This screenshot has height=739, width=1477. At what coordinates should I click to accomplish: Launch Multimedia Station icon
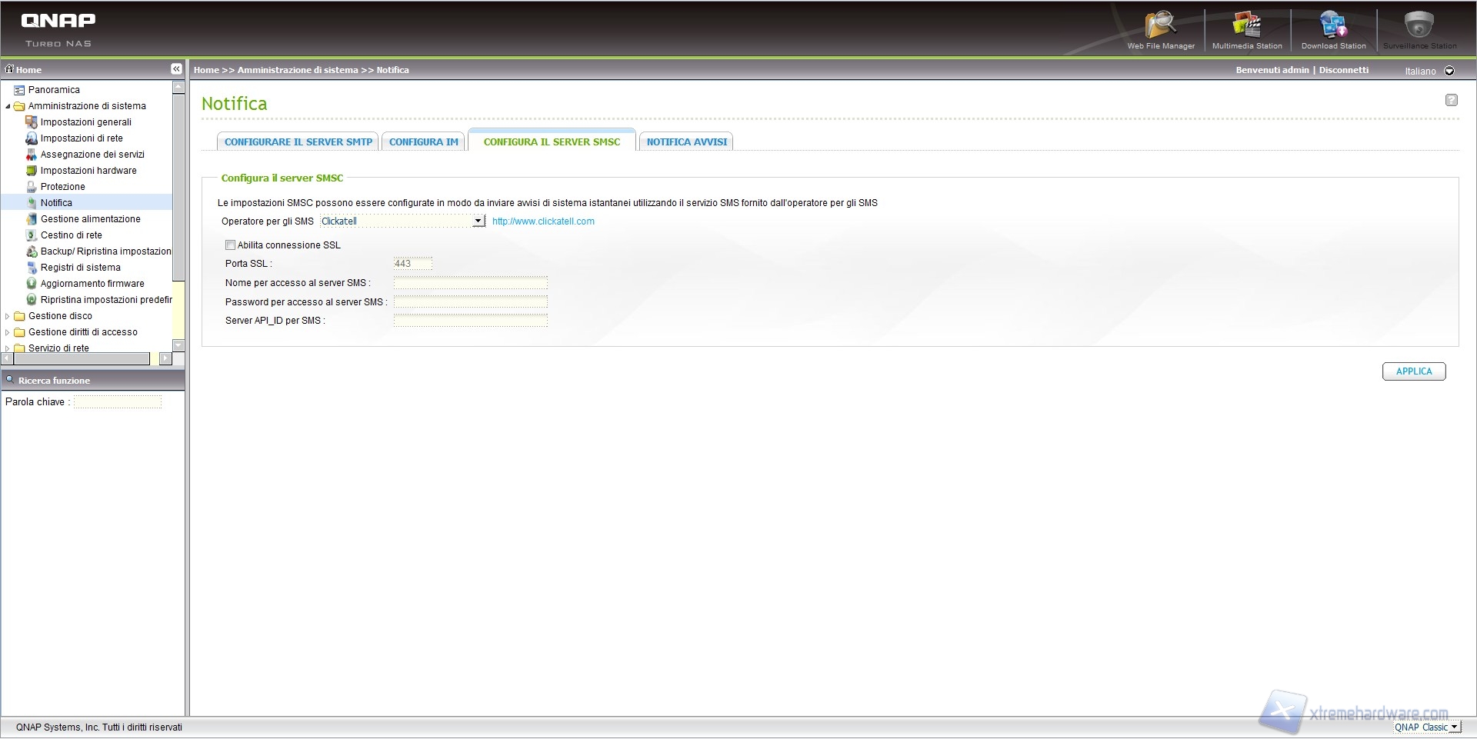click(1246, 26)
